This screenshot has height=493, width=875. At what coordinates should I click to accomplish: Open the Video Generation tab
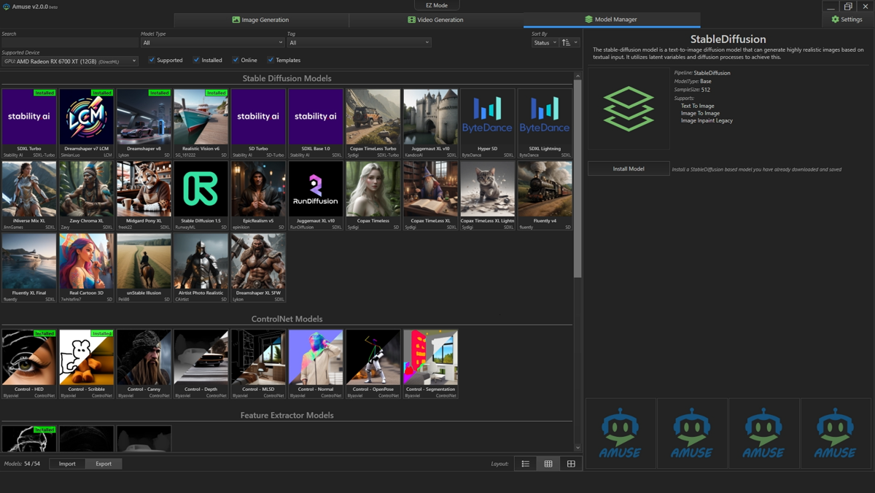(x=436, y=20)
